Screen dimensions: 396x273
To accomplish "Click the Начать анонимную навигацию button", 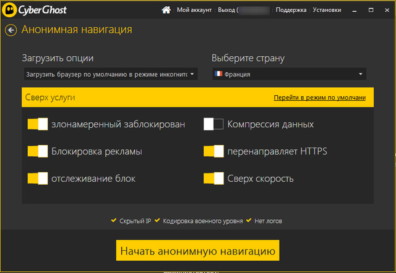I will click(197, 251).
